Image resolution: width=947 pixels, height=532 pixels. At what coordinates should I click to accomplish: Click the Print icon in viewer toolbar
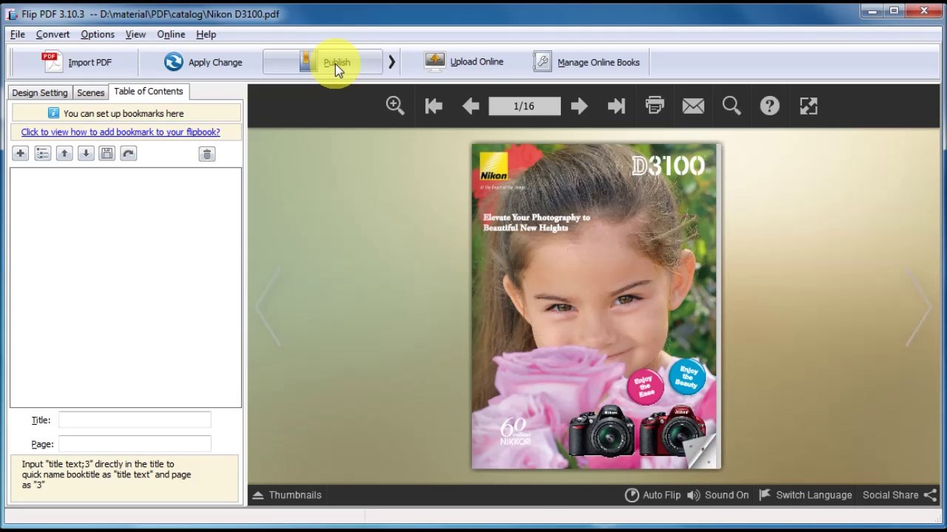click(x=655, y=106)
